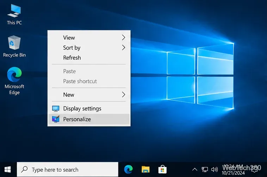Launch Microsoft Edge from the taskbar
The image size is (267, 177).
(x=128, y=170)
